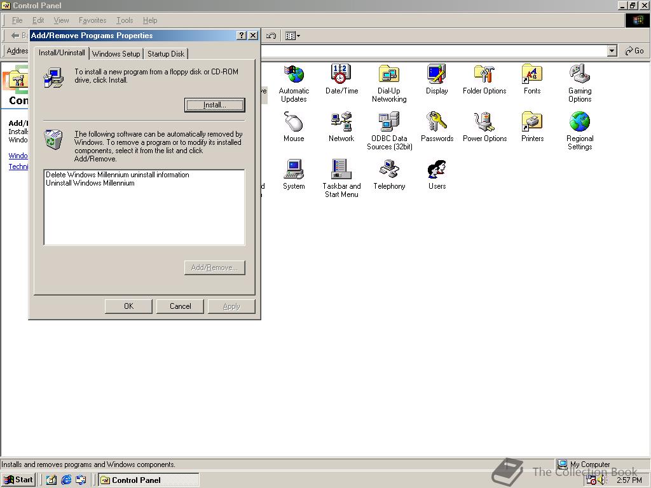The height and width of the screenshot is (488, 651).
Task: Open the Date/Time icon
Action: [341, 79]
